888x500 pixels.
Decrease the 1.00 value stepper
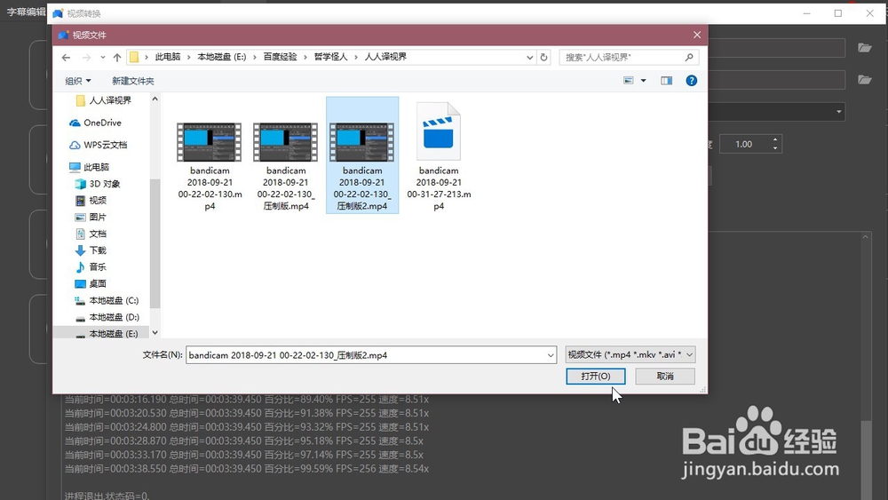(x=775, y=148)
